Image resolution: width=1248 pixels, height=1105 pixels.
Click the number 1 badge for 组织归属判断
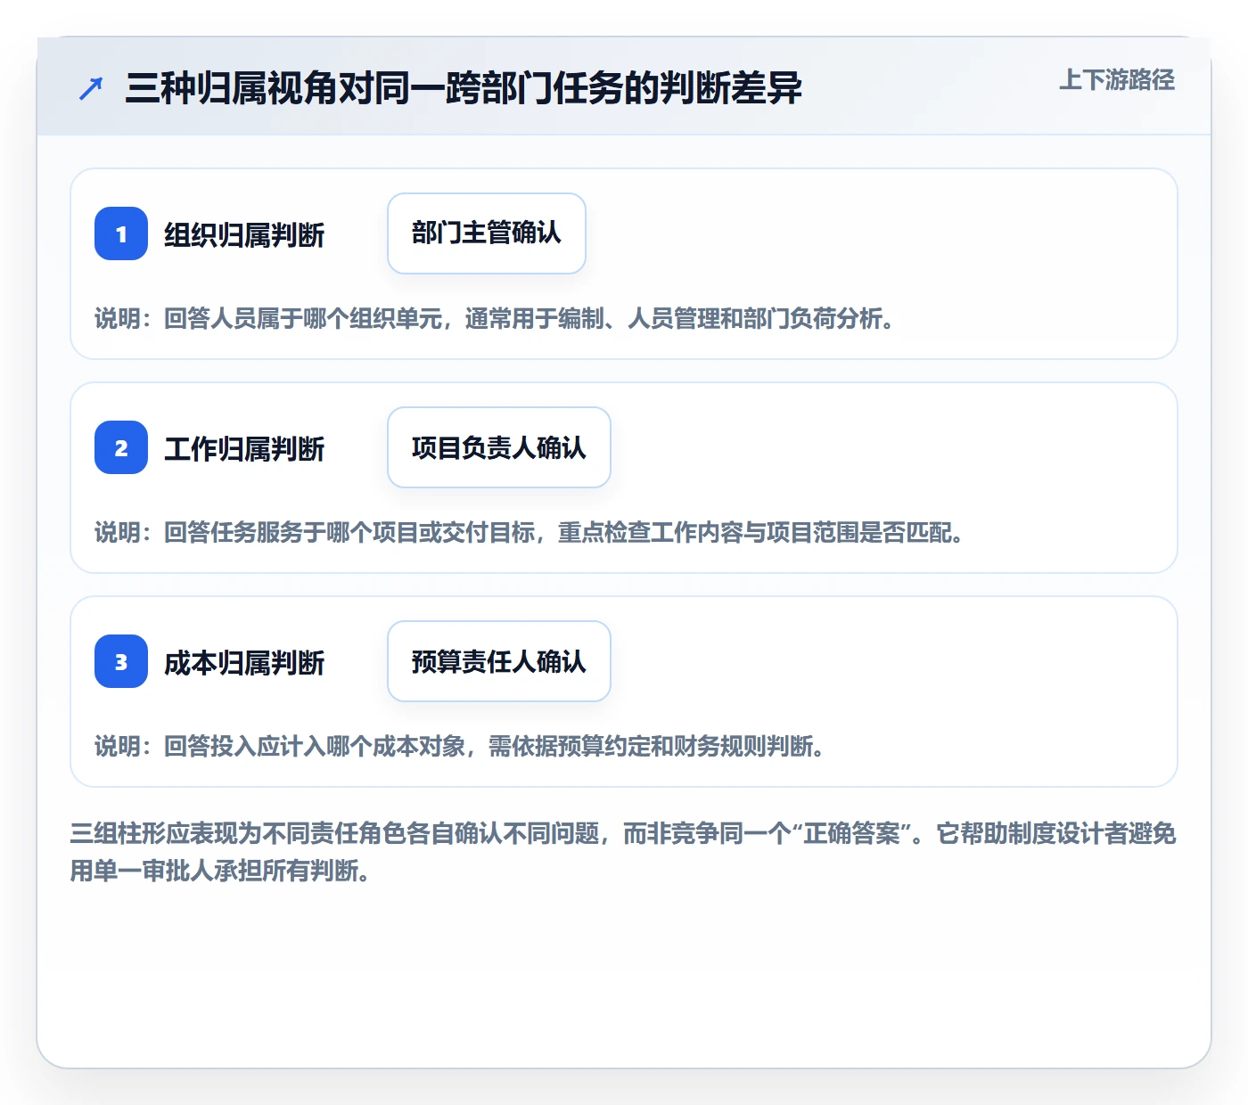coord(121,233)
